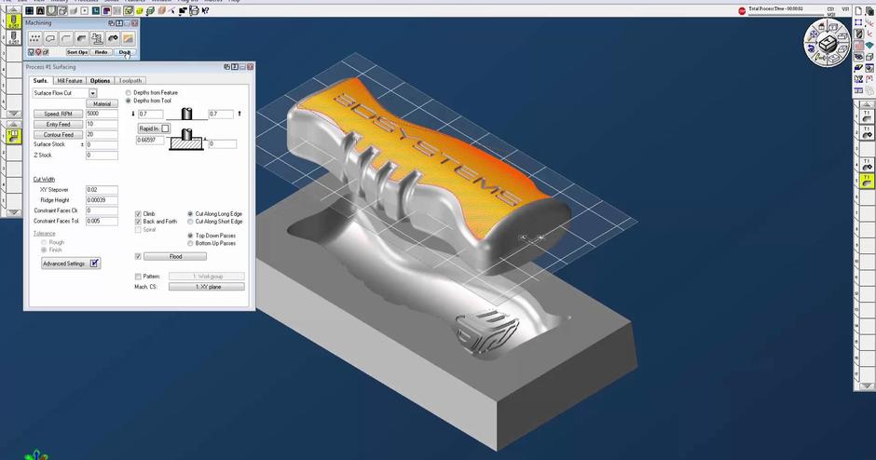Viewport: 876px width, 460px height.
Task: Click the arrow question mark help icon in top toolbar
Action: [205, 10]
